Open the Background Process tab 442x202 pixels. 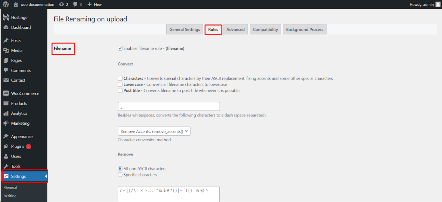point(304,29)
